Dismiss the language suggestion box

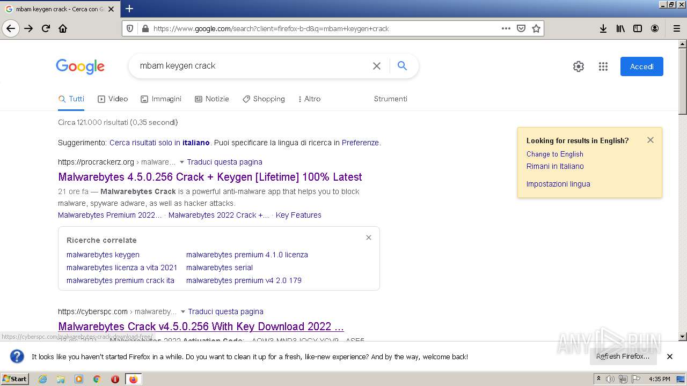[651, 140]
